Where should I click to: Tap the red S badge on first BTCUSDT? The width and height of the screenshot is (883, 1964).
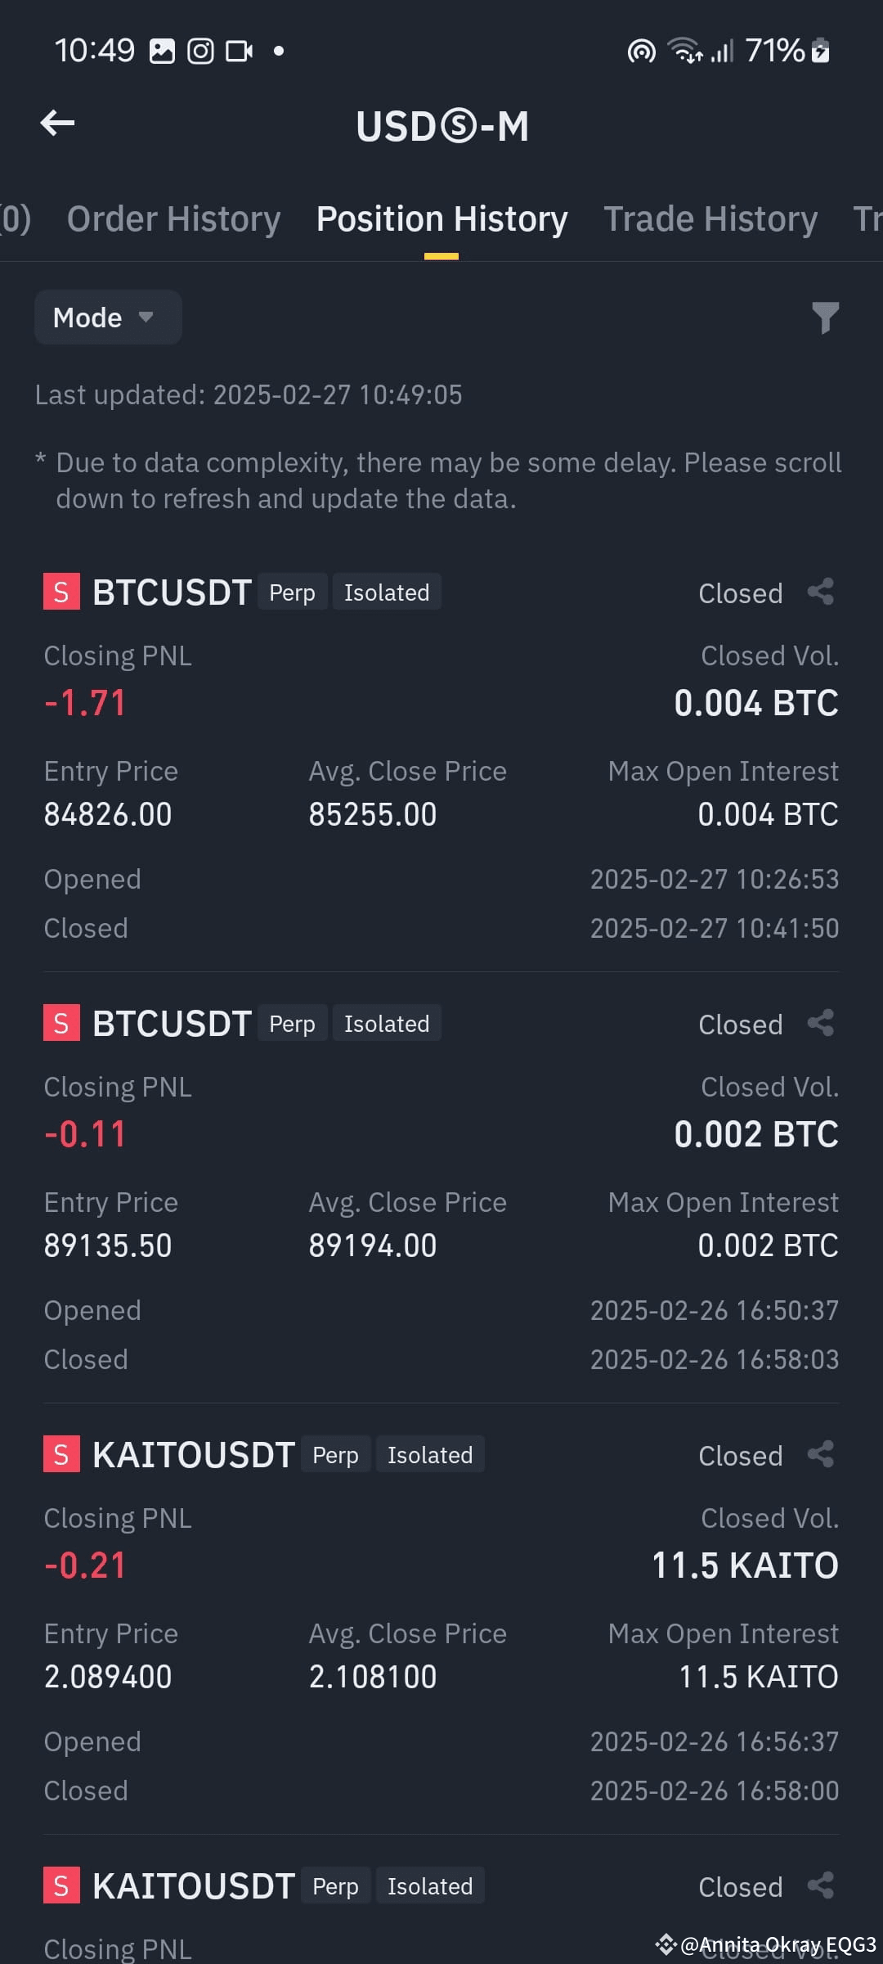click(61, 592)
